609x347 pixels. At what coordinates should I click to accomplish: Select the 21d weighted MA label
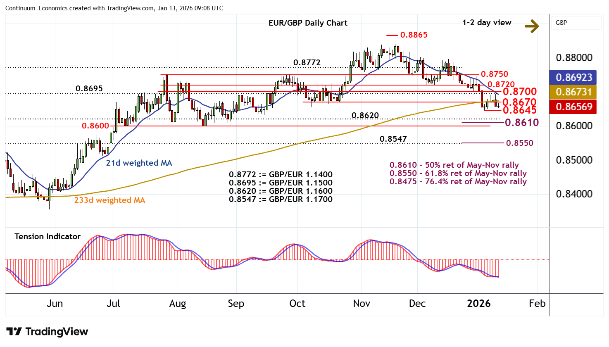139,163
